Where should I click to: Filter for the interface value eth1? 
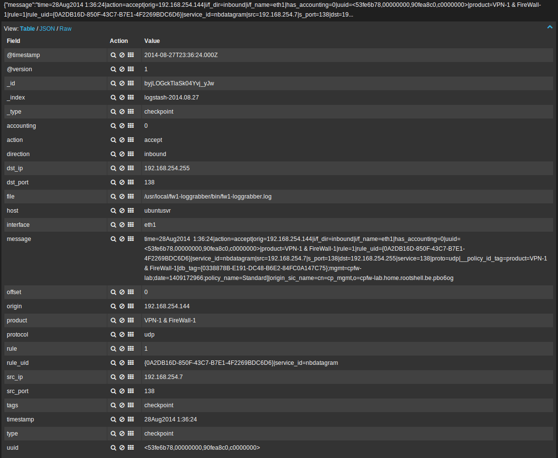[x=113, y=224]
